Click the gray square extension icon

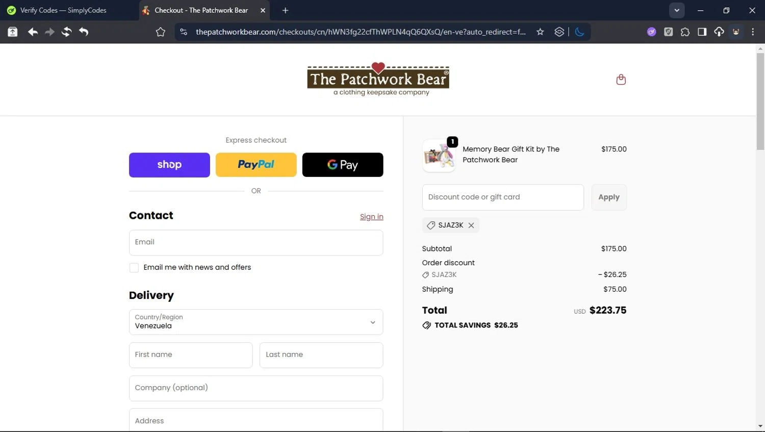click(x=668, y=32)
